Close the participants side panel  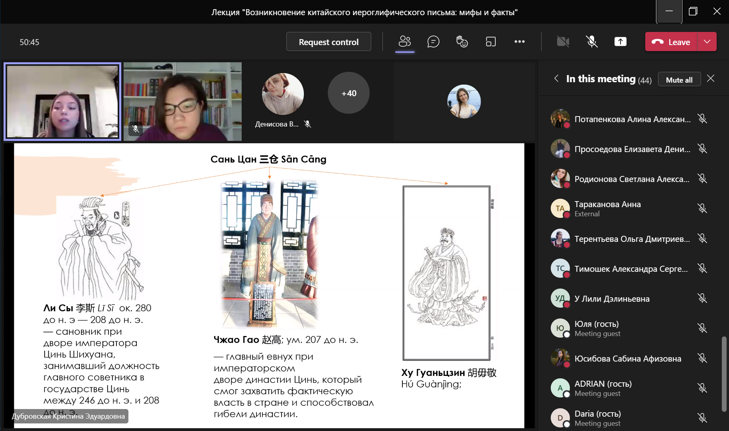(x=711, y=79)
